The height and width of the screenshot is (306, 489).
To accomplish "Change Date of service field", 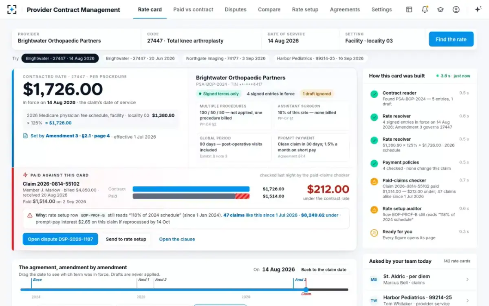I will [300, 39].
